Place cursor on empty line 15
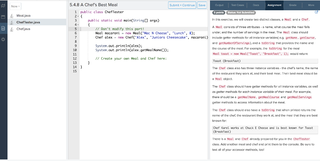 tap(144, 71)
